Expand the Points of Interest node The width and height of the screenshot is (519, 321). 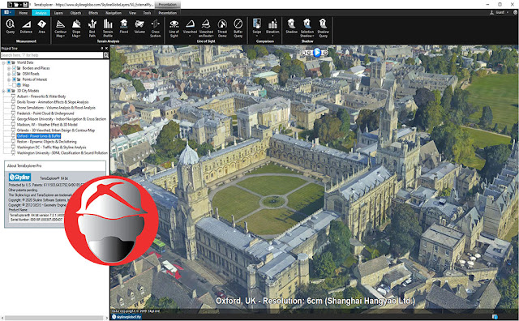point(9,79)
